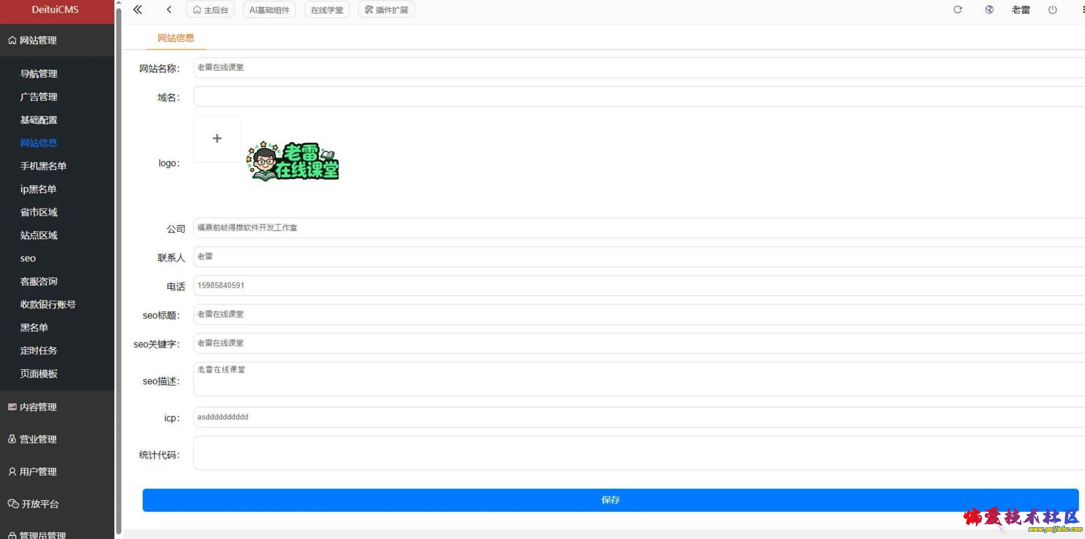Switch to Ai基础组件 tab
Image resolution: width=1085 pixels, height=539 pixels.
(269, 10)
